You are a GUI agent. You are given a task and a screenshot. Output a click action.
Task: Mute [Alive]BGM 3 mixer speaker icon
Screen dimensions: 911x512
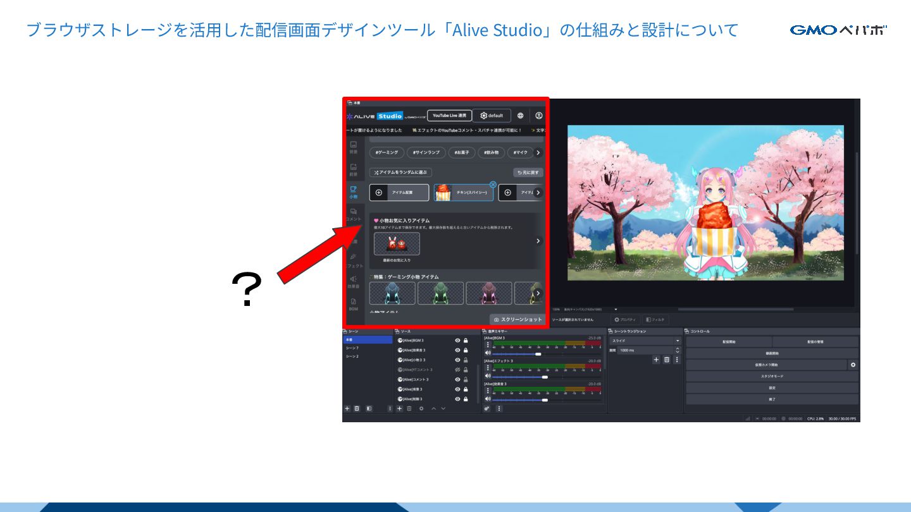point(487,353)
